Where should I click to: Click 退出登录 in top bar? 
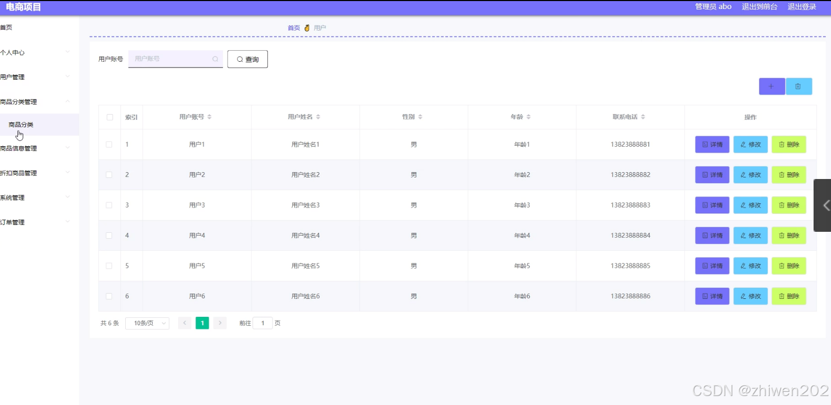pyautogui.click(x=802, y=7)
